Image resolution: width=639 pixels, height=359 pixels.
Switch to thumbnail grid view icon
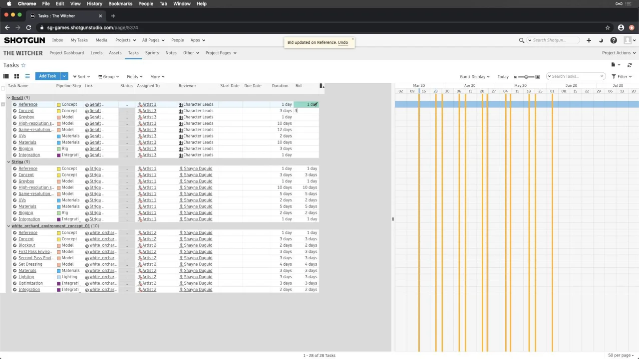pyautogui.click(x=16, y=76)
